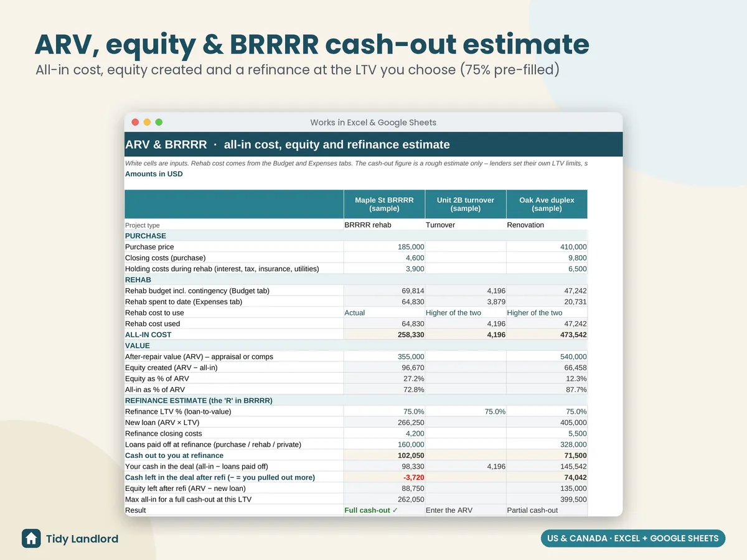
Task: Select the Oak Ave duplex column header
Action: click(547, 204)
